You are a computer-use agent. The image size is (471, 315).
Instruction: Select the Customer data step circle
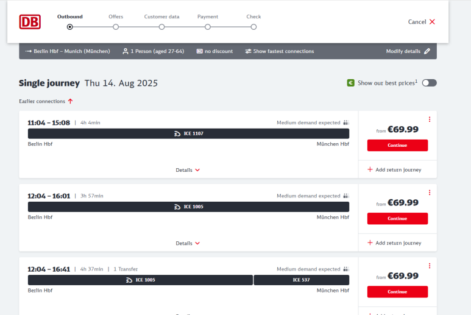coord(161,27)
